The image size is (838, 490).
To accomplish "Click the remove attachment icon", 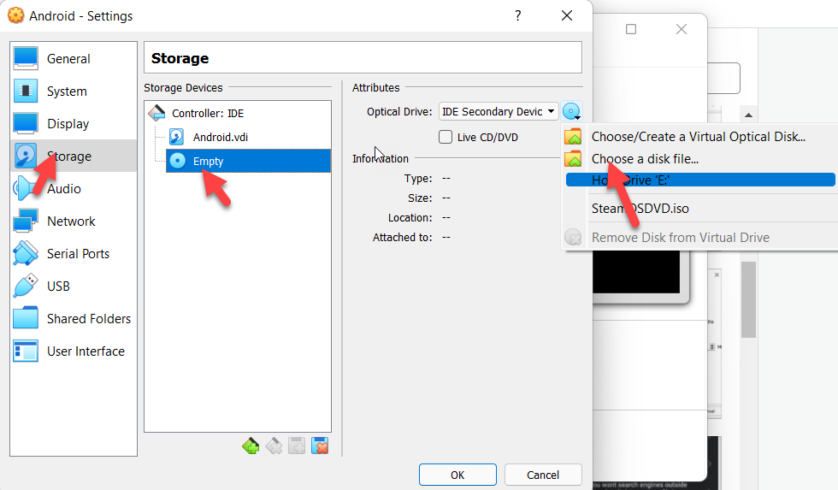I will [320, 446].
